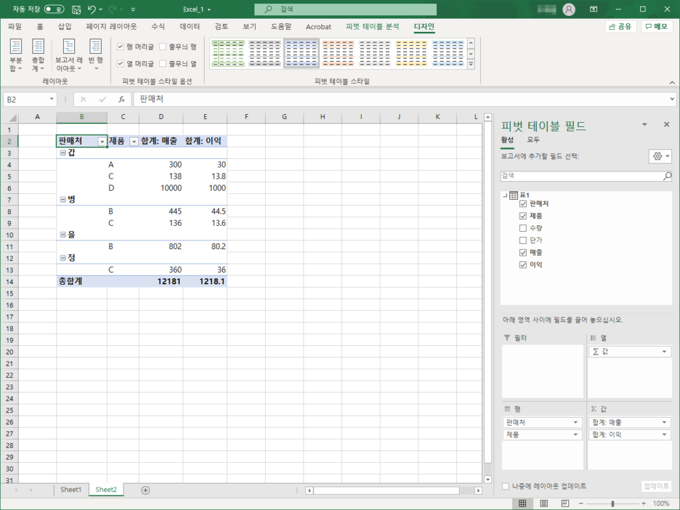
Task: Collapse the 갑 group in pivot table
Action: 63,153
